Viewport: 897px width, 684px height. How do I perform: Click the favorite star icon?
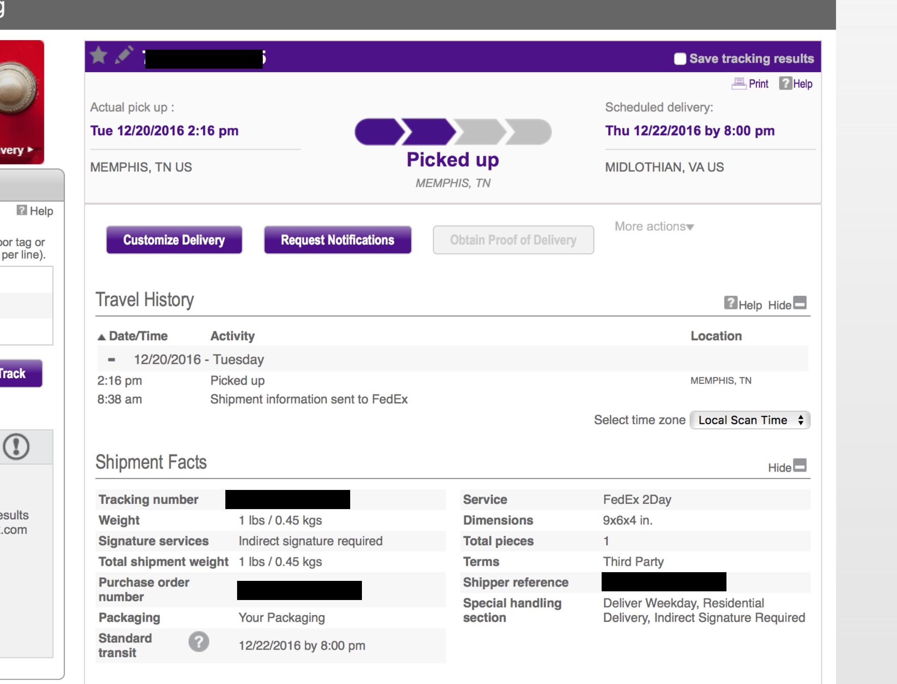pos(99,56)
